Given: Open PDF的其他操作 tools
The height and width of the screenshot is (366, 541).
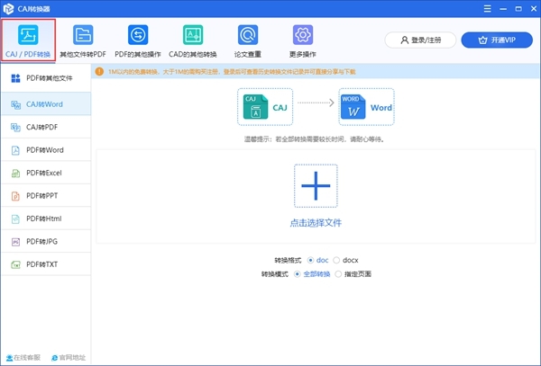Looking at the screenshot, I should point(138,39).
